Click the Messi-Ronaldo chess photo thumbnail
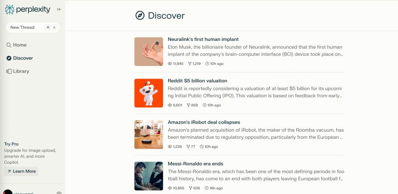Viewport: 398px width, 194px height. pos(149,176)
